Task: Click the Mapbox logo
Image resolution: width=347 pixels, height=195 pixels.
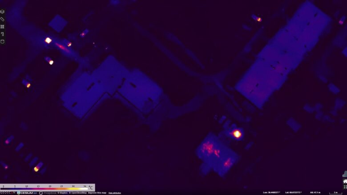Action: pyautogui.click(x=48, y=193)
